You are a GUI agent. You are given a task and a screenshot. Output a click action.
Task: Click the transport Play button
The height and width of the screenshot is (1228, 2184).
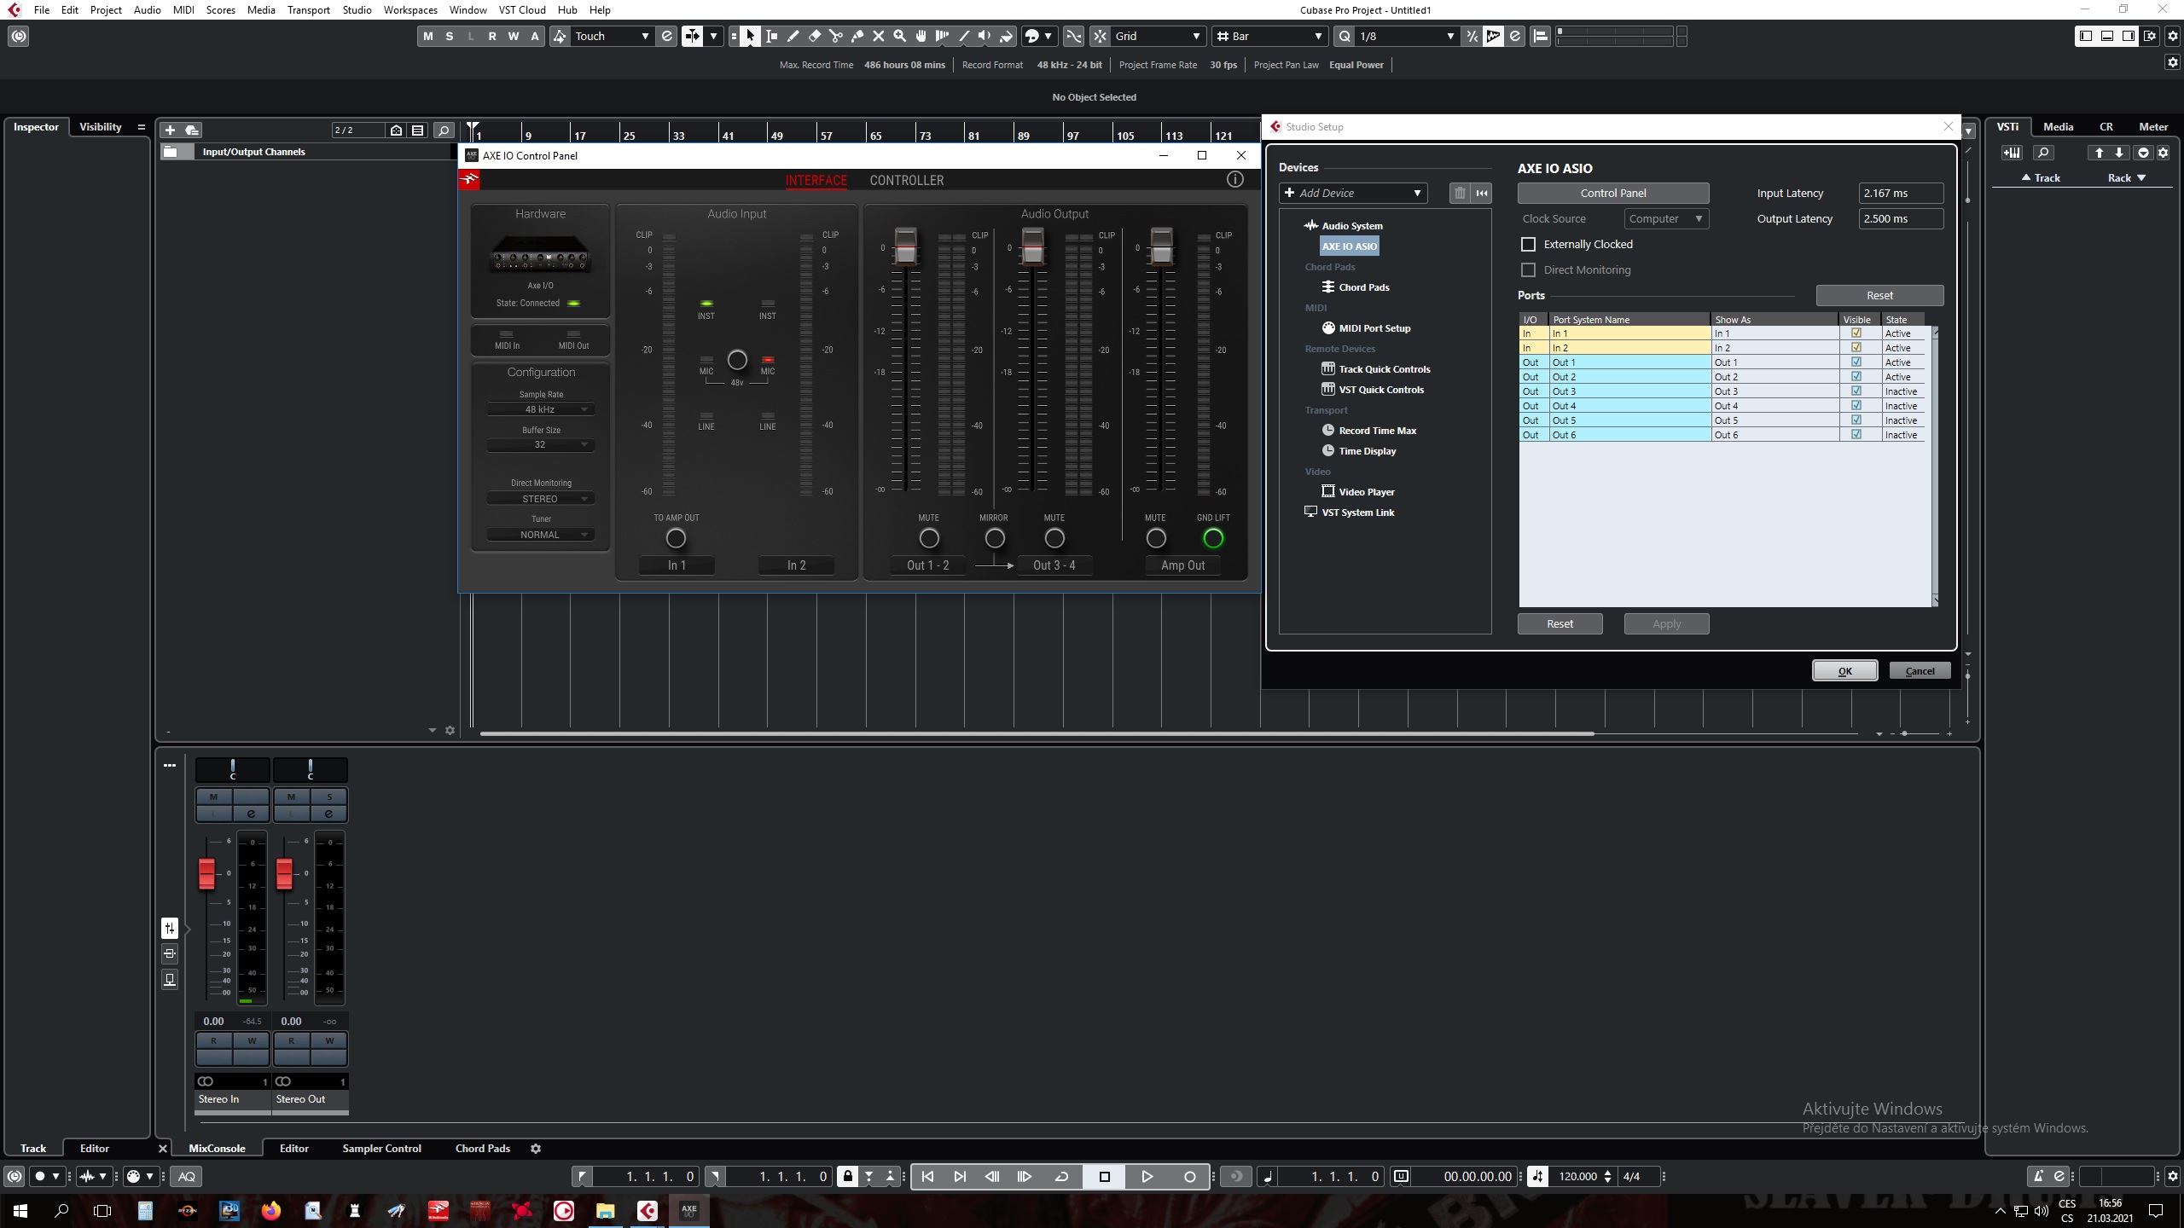1147,1177
